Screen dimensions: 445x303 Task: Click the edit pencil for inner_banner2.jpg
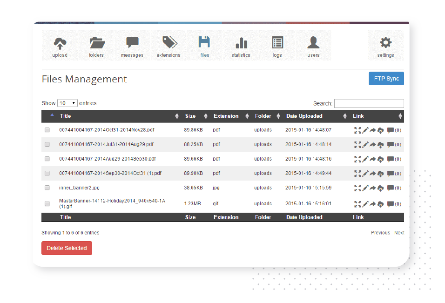point(365,188)
